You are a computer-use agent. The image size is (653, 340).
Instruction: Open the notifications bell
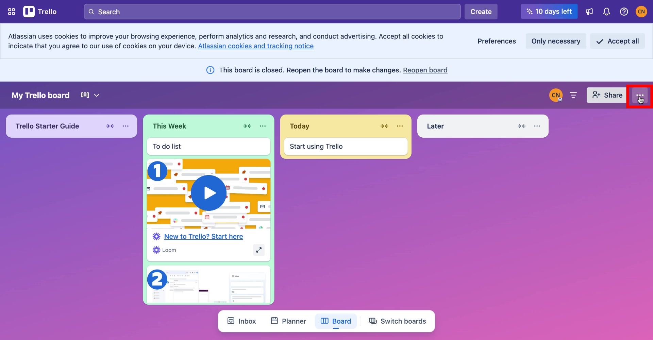coord(607,11)
